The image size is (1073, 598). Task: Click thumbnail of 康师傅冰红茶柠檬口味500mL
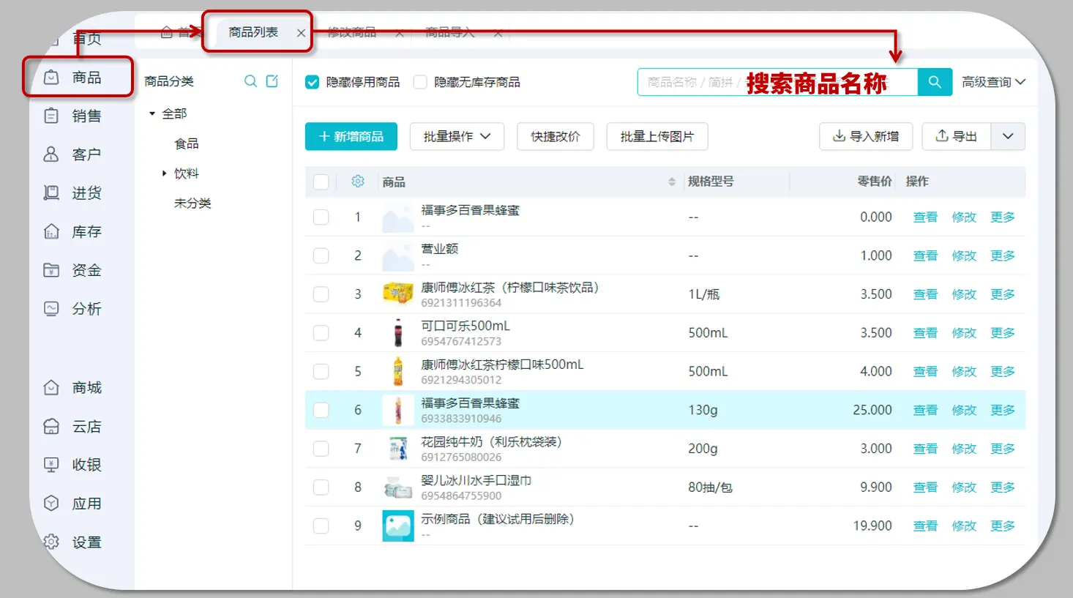click(x=398, y=371)
